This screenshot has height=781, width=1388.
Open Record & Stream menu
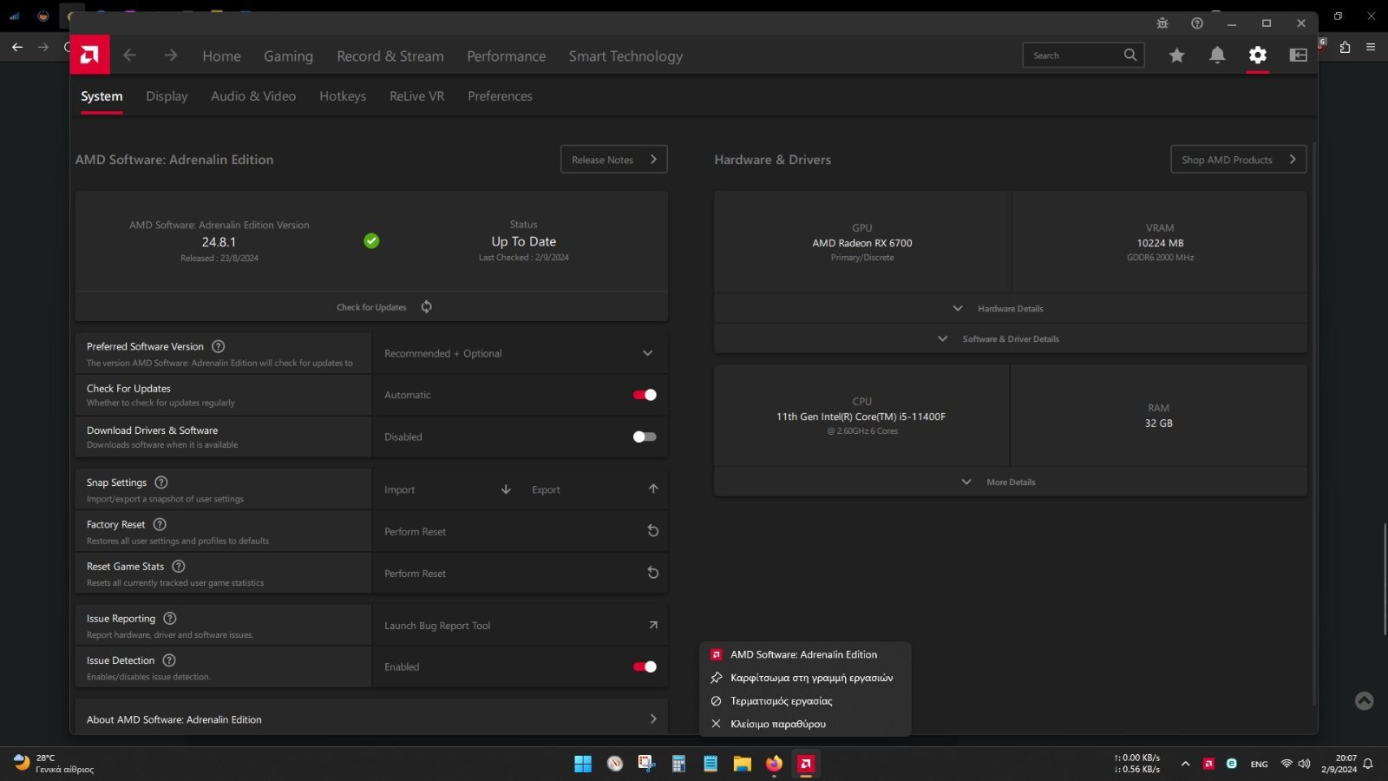click(390, 56)
